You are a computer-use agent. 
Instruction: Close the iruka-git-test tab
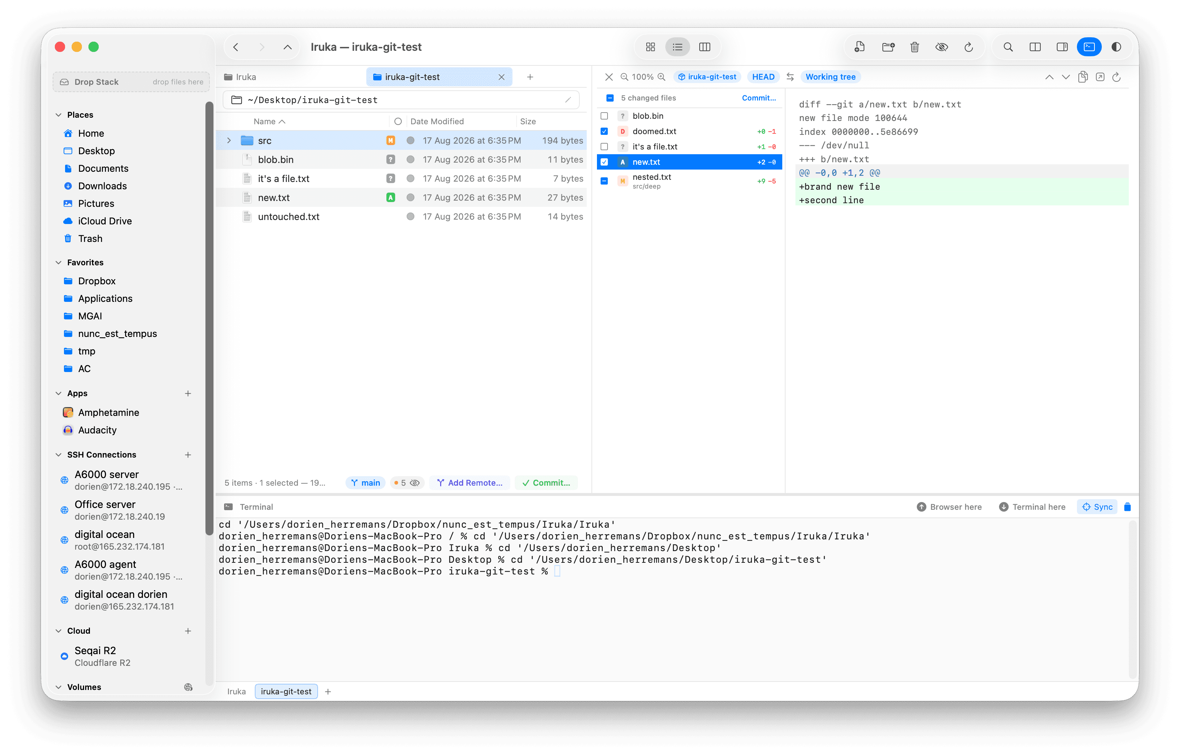pyautogui.click(x=501, y=77)
